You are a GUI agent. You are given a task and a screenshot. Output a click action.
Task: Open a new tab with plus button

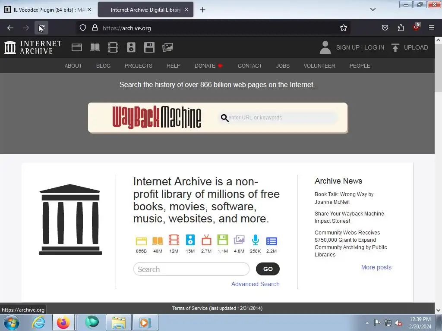pos(202,10)
